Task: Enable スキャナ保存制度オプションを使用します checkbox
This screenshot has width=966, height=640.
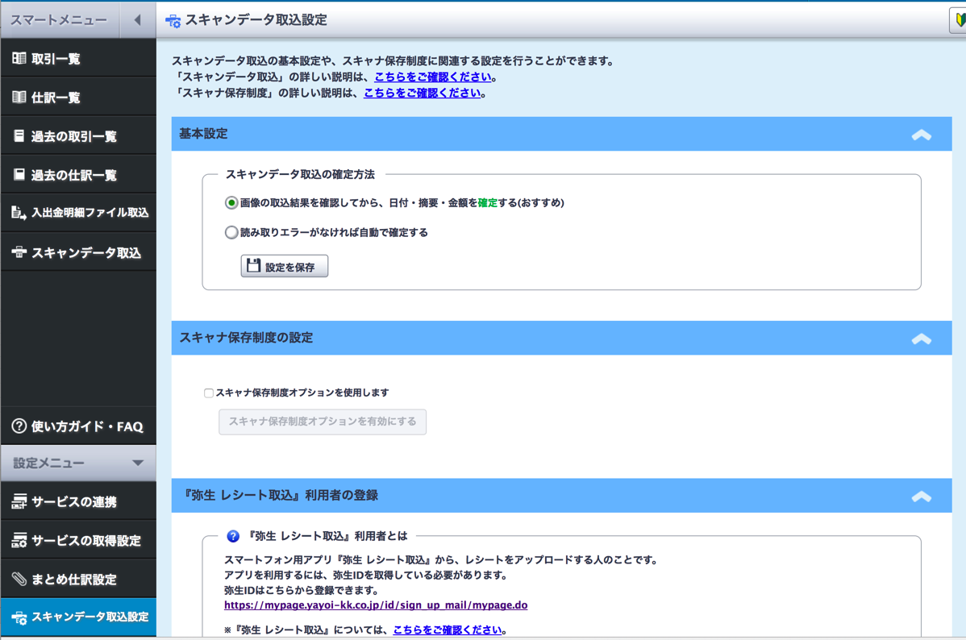Action: pyautogui.click(x=209, y=393)
